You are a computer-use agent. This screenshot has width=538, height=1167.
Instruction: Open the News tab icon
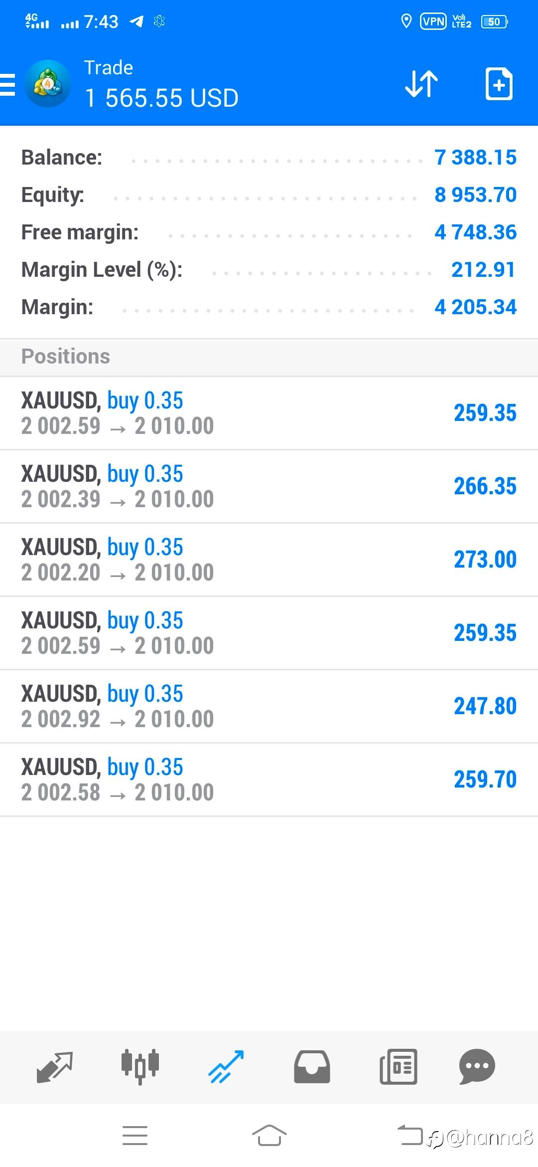[x=398, y=1067]
